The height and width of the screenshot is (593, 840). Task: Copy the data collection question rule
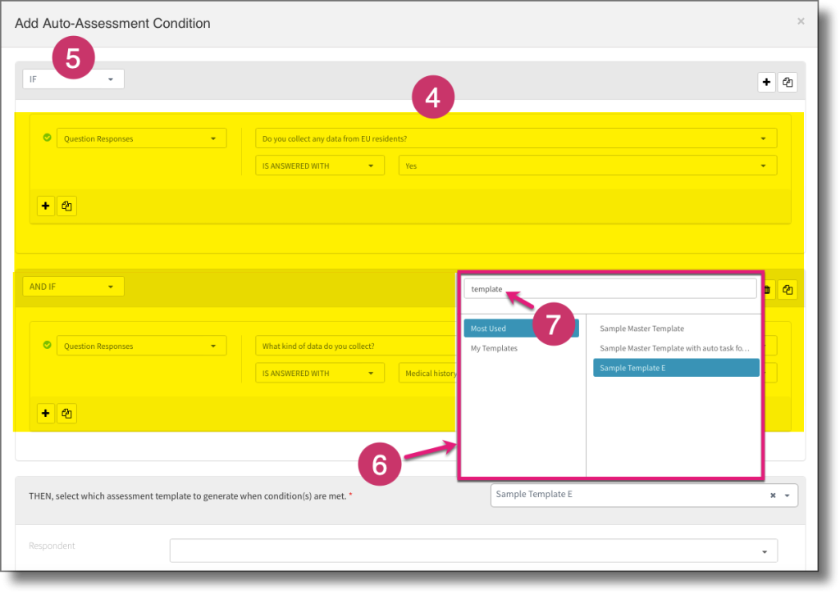pos(66,413)
